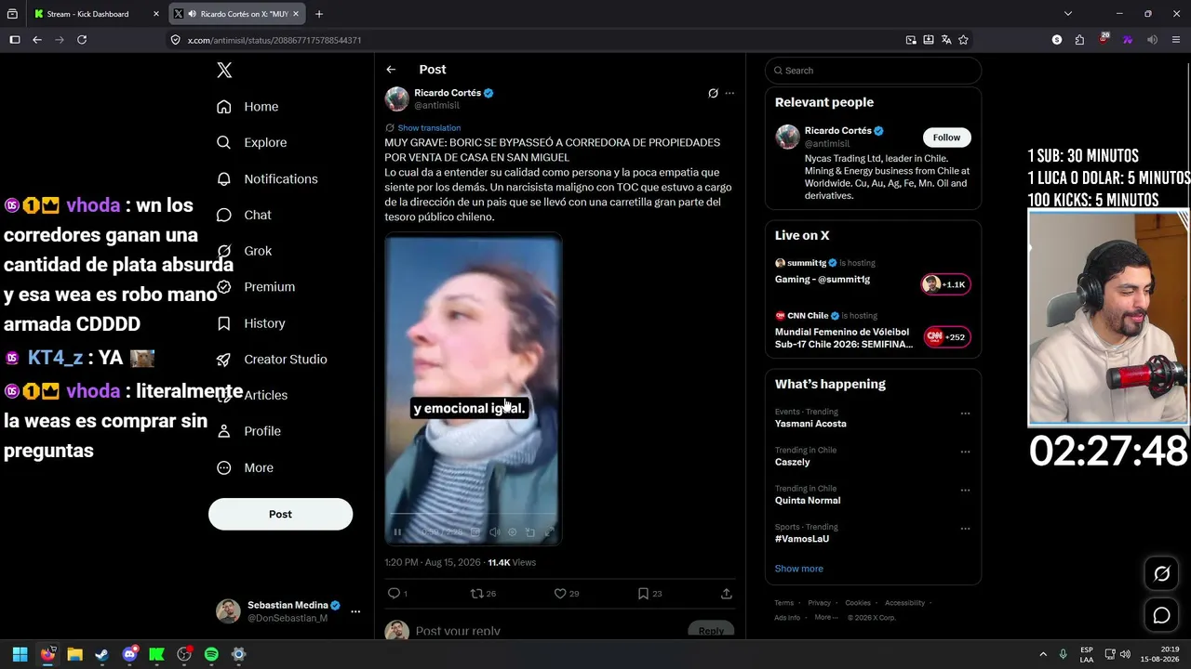The image size is (1191, 669).
Task: Expand the More menu in sidebar
Action: [x=245, y=467]
